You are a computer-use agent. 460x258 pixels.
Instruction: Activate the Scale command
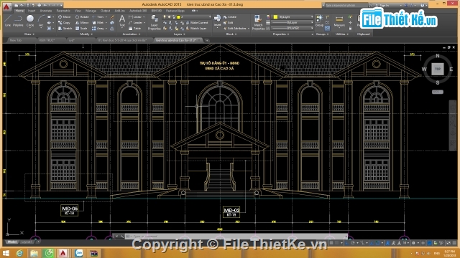[81, 29]
